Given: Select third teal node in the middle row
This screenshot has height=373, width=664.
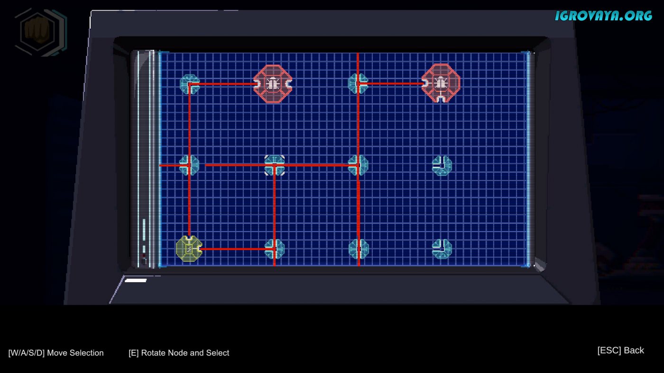Looking at the screenshot, I should [358, 165].
